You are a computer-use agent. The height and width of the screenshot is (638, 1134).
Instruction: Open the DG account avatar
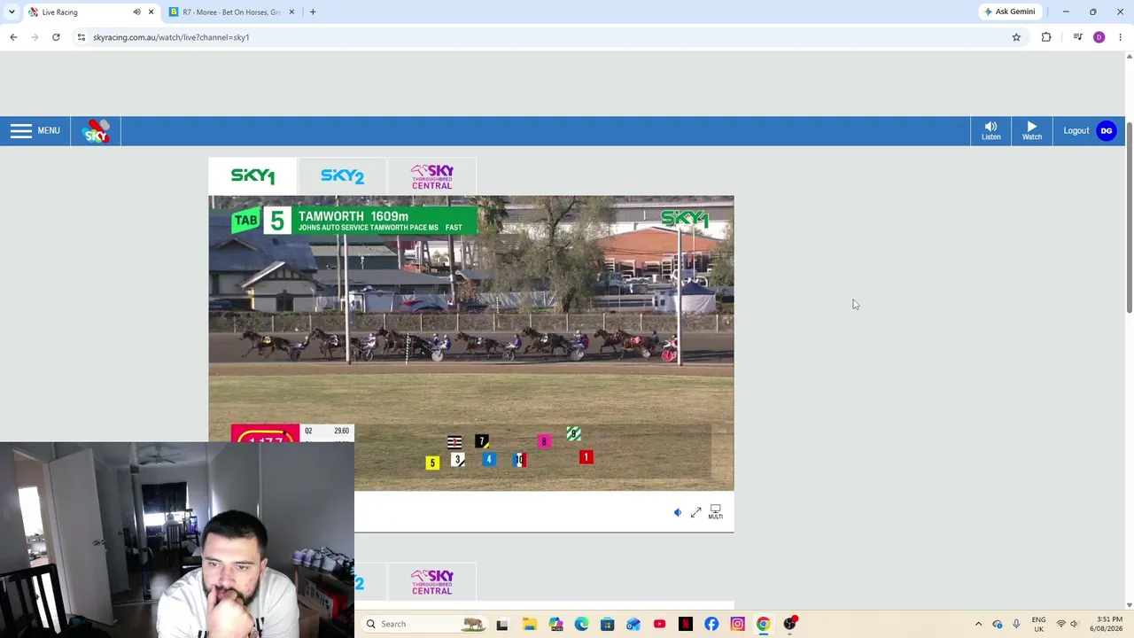point(1107,131)
